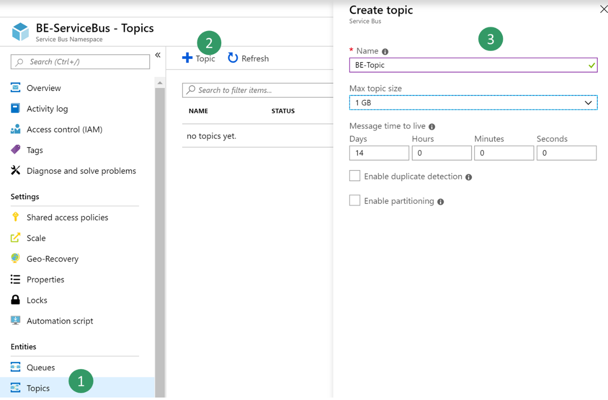Click the Days time-to-live field
This screenshot has height=400, width=608.
[379, 153]
